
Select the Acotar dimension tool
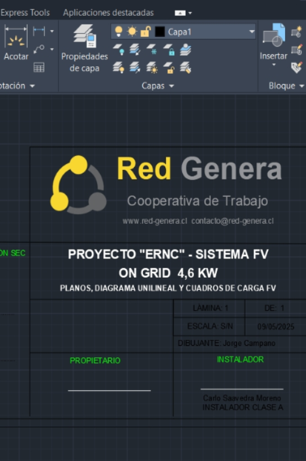pyautogui.click(x=16, y=43)
